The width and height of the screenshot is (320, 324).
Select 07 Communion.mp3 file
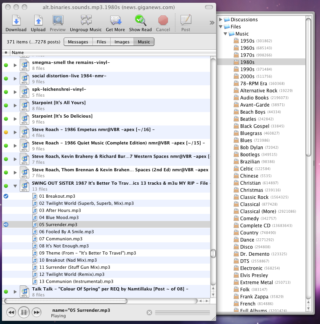click(106, 239)
